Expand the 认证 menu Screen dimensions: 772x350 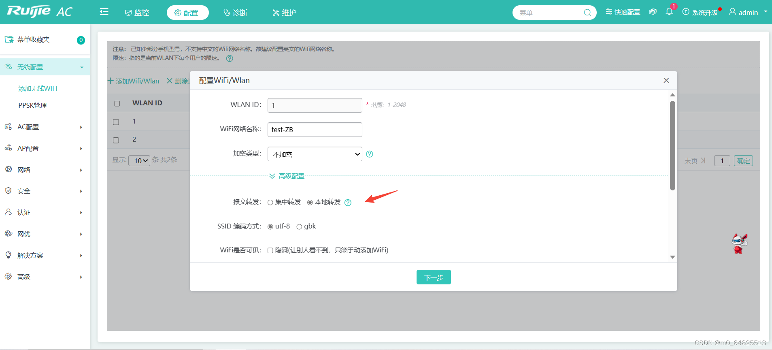coord(81,213)
